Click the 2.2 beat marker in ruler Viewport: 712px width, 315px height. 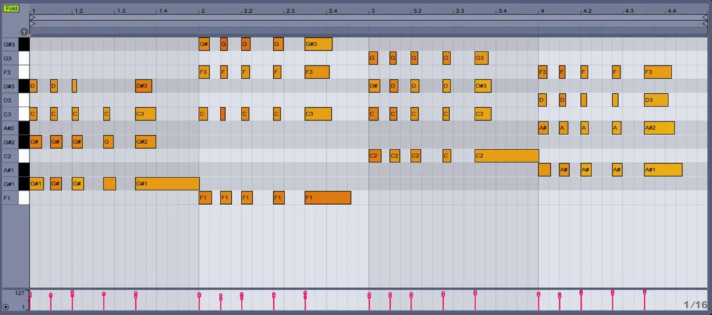(248, 11)
